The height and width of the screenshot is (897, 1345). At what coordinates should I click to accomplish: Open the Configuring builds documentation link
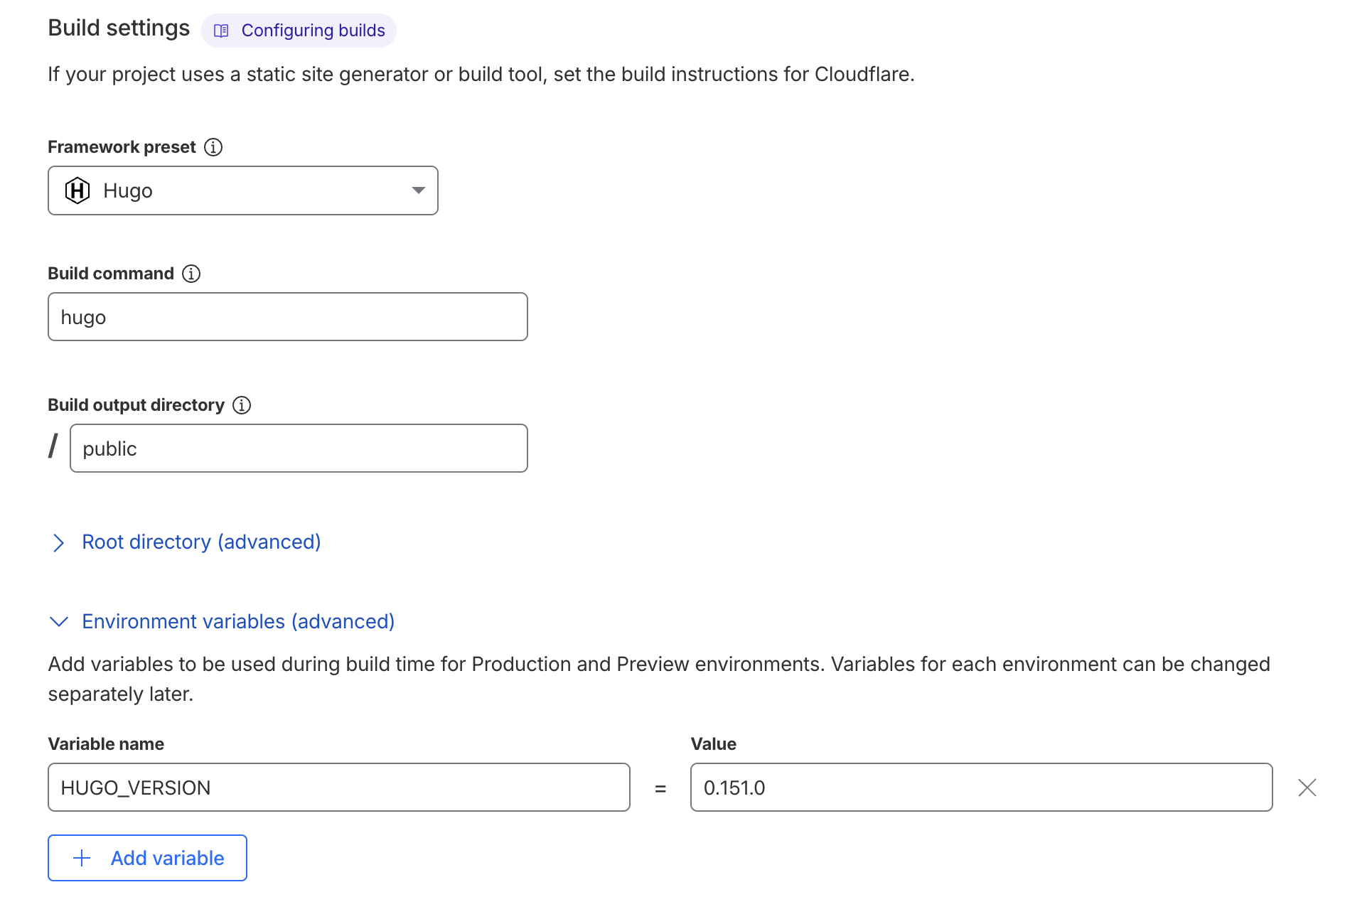[313, 31]
